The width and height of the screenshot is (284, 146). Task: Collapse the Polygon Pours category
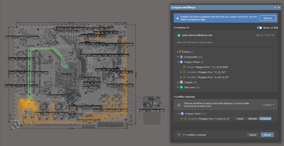(x=178, y=62)
